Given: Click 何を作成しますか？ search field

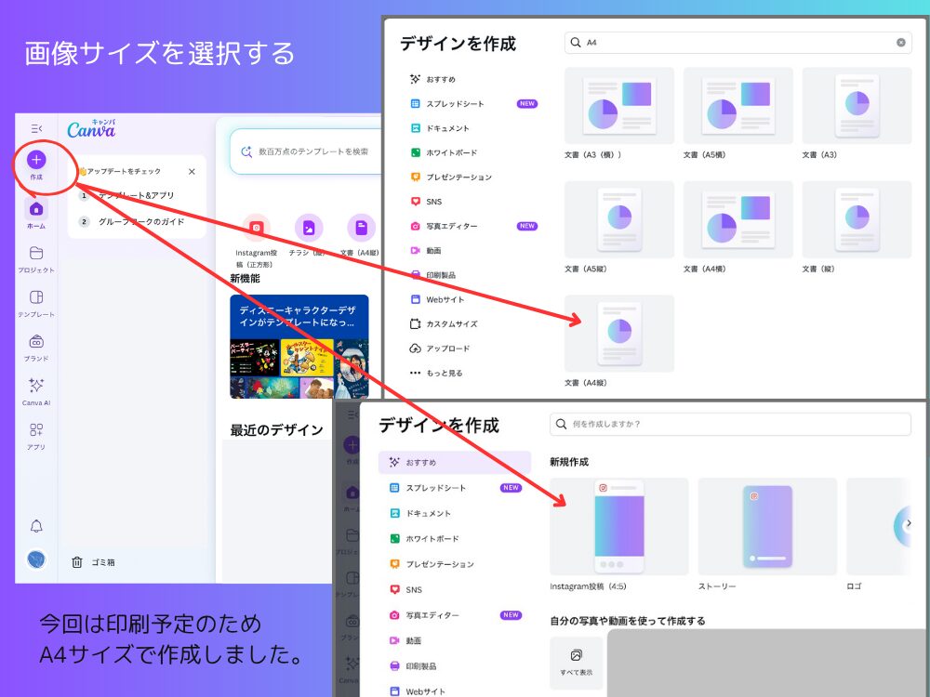Looking at the screenshot, I should pos(730,424).
